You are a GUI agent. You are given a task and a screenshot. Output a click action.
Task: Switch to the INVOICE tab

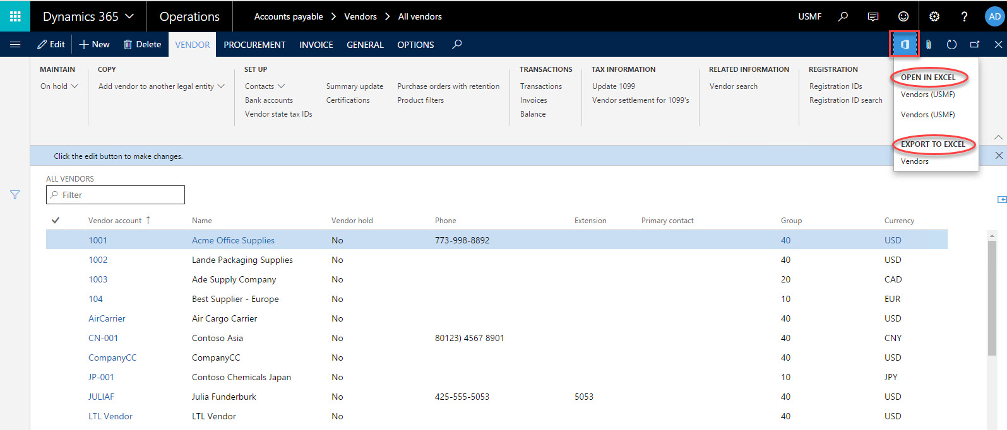(x=316, y=45)
